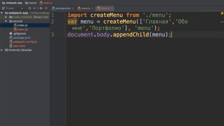
Task: Click the yellow inspection indicator square
Action: pyautogui.click(x=222, y=13)
